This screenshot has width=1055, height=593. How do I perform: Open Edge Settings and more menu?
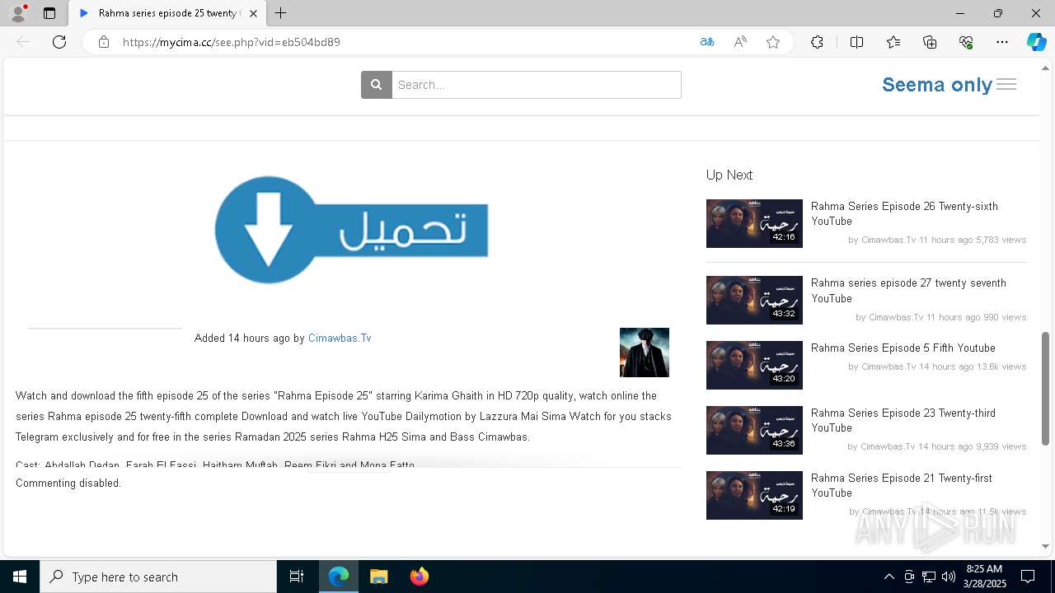[x=1002, y=42]
